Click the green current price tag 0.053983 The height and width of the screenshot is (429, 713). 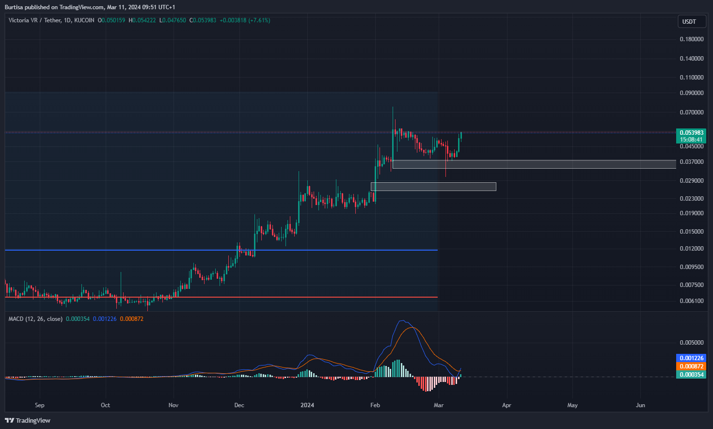coord(691,133)
